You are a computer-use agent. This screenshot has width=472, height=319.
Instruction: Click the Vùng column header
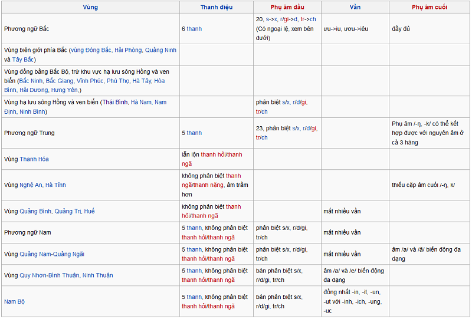(90, 7)
